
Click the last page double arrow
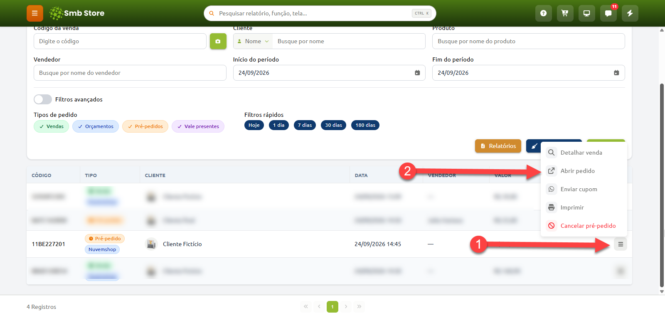point(359,307)
